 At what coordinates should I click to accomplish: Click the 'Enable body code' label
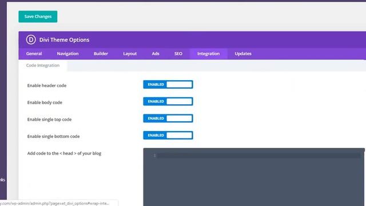pos(45,102)
